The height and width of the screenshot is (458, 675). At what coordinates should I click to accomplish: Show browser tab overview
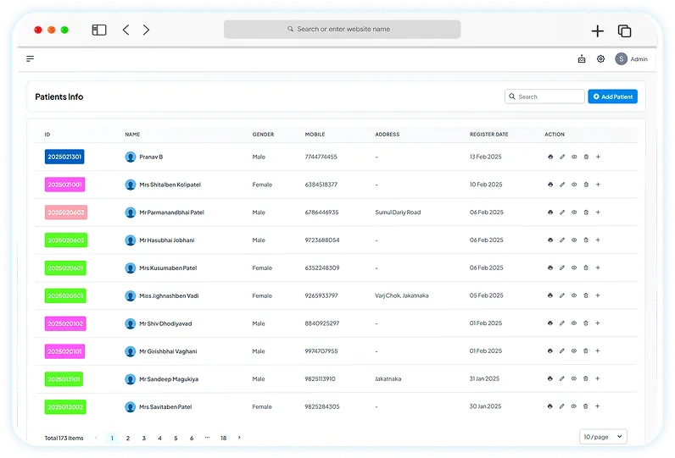click(x=624, y=31)
